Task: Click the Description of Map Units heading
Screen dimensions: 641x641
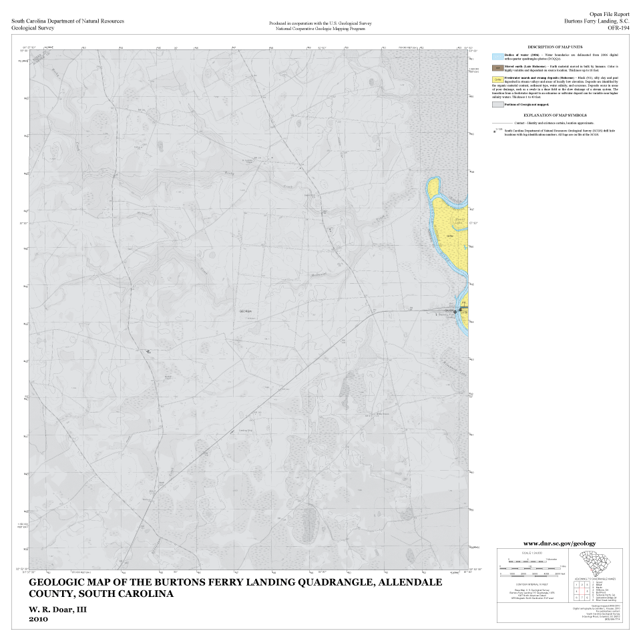Action: [556, 47]
